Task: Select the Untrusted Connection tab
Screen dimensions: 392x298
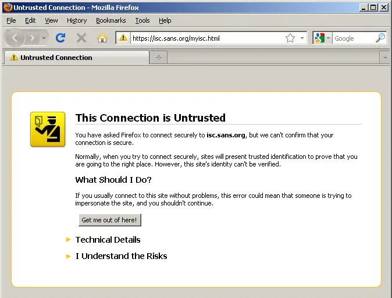Action: 76,58
